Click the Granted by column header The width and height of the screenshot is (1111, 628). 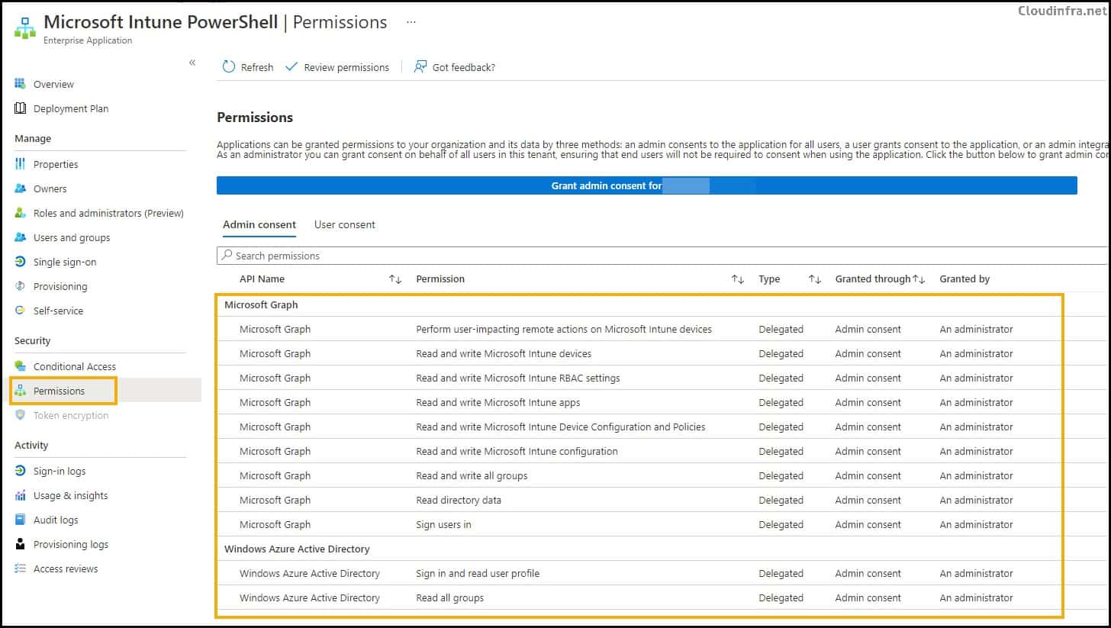[964, 279]
